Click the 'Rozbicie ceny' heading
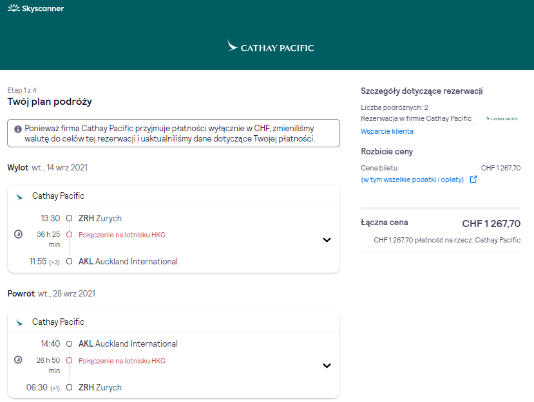The width and height of the screenshot is (534, 402). point(387,152)
